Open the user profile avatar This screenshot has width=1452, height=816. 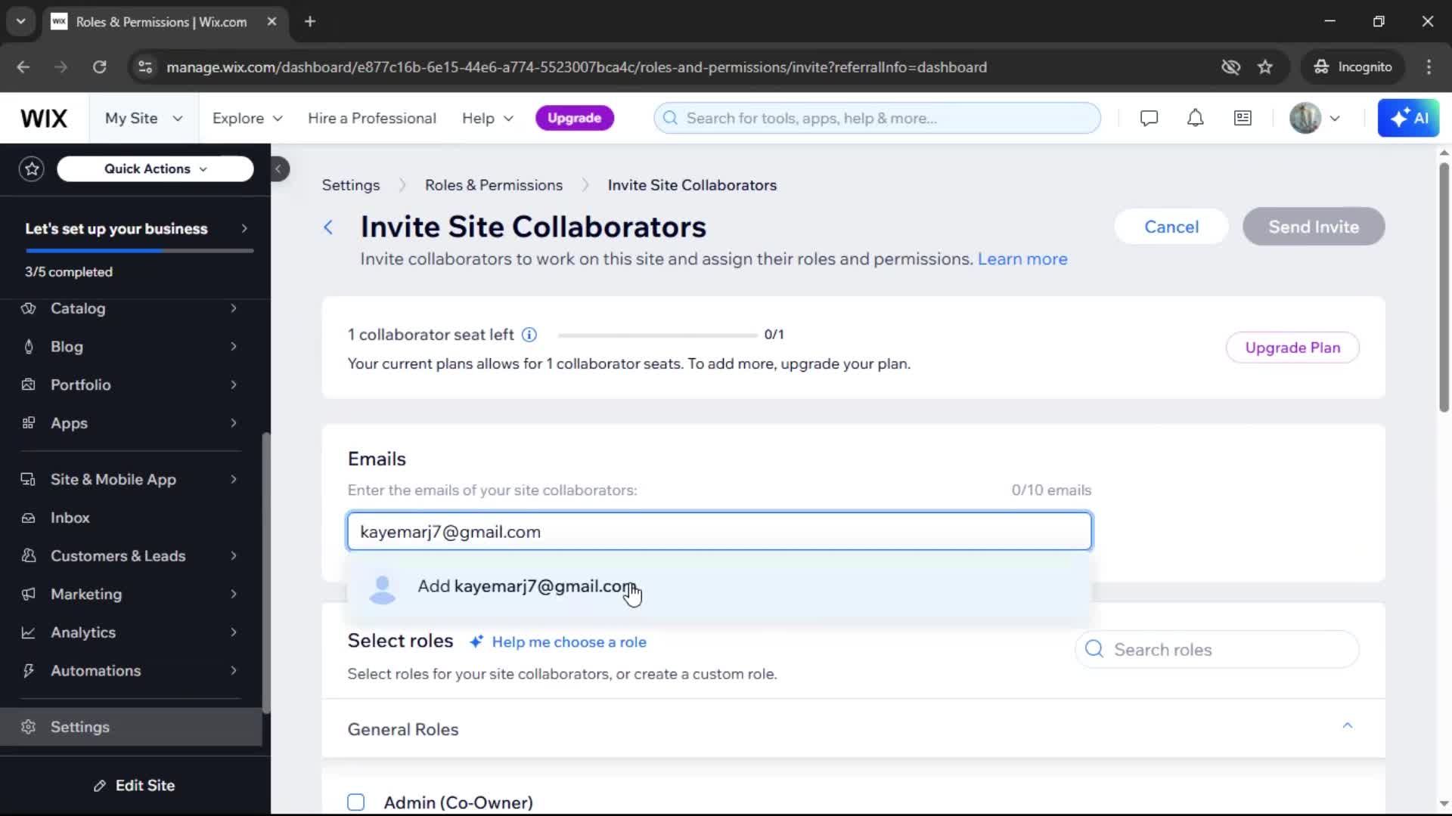(1305, 118)
